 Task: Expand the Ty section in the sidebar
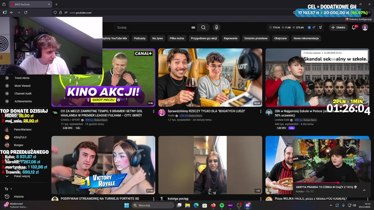pyautogui.click(x=8, y=189)
